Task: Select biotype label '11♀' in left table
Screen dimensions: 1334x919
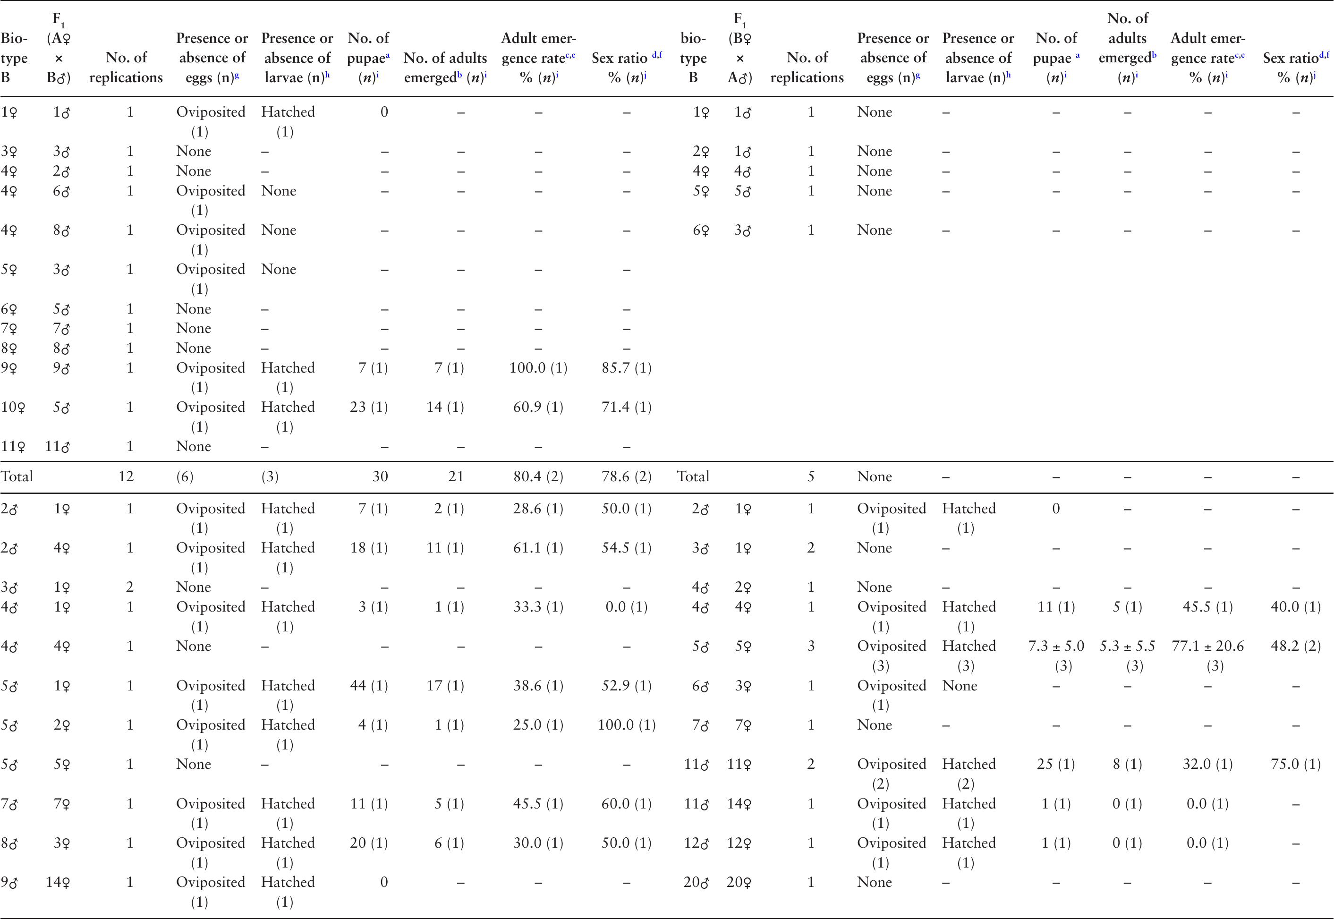Action: tap(13, 447)
